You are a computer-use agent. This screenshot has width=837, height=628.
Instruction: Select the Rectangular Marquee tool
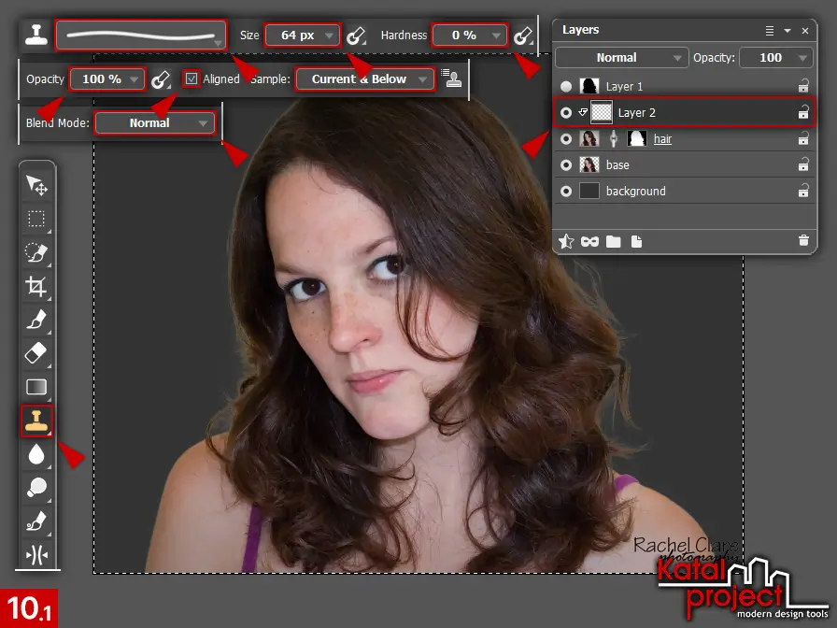[x=36, y=219]
